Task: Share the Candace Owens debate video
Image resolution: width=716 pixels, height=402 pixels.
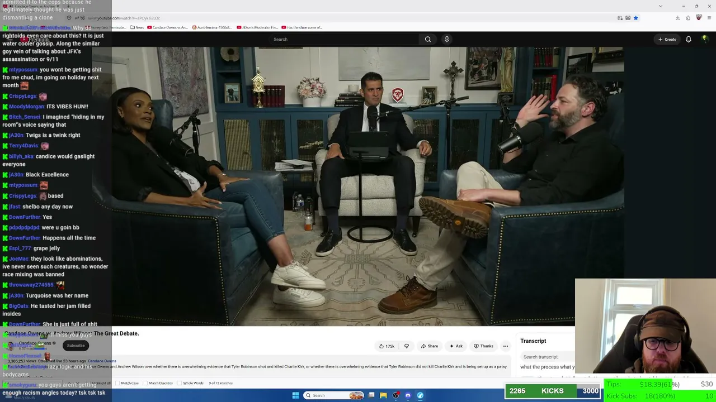Action: click(x=430, y=346)
